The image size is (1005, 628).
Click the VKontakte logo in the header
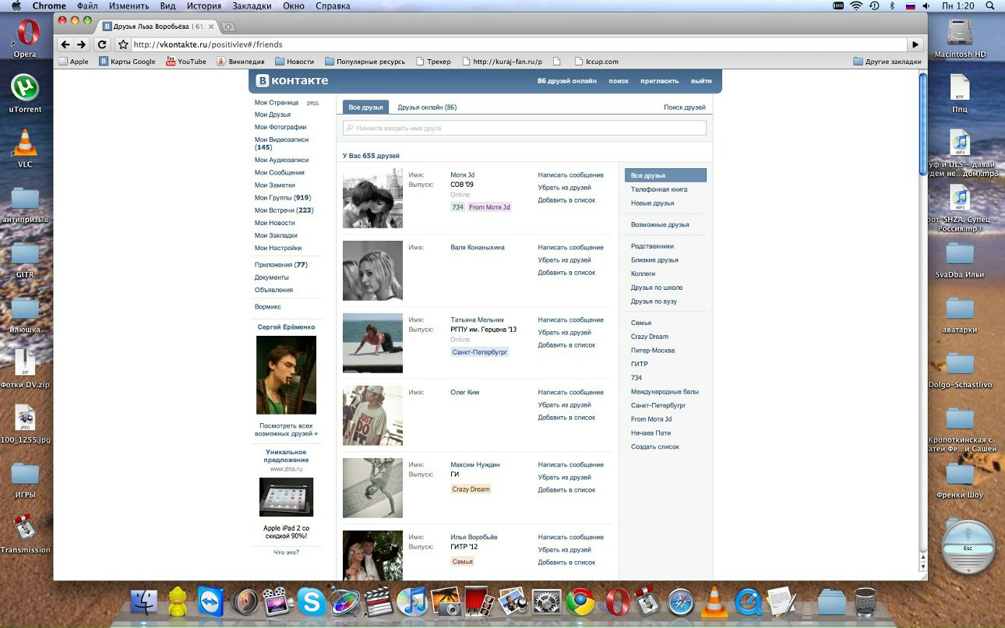tap(293, 81)
